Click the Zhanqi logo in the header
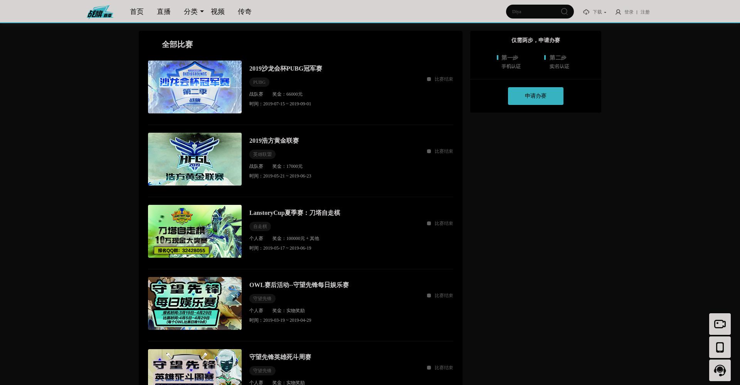The width and height of the screenshot is (740, 385). (x=100, y=12)
